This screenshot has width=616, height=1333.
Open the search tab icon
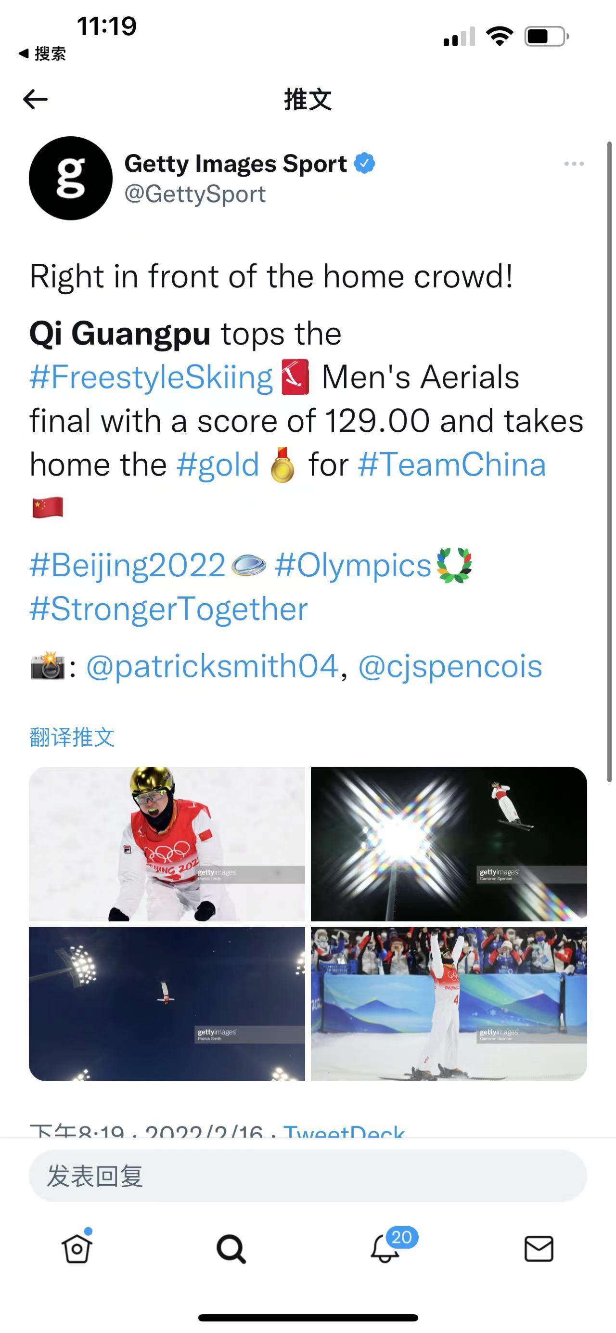(231, 1249)
